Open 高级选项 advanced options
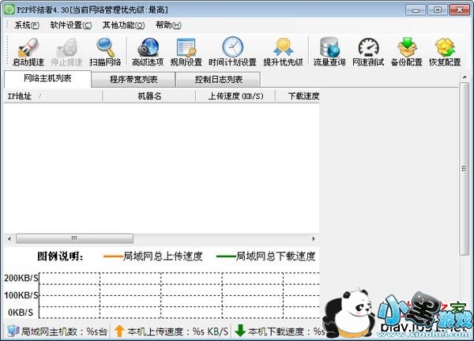Image resolution: width=474 pixels, height=341 pixels. click(x=148, y=47)
